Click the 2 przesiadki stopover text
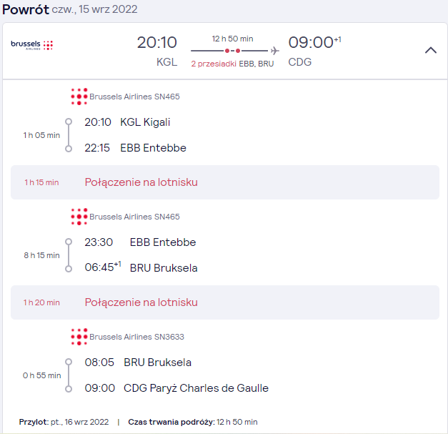 [214, 64]
